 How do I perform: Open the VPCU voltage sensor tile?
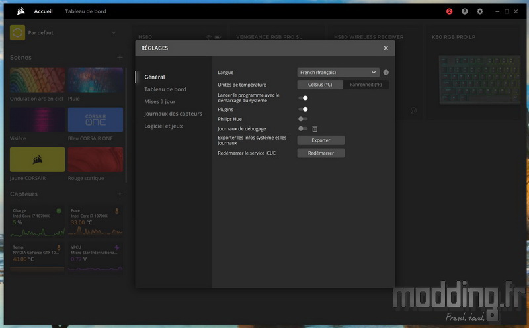[x=95, y=257]
